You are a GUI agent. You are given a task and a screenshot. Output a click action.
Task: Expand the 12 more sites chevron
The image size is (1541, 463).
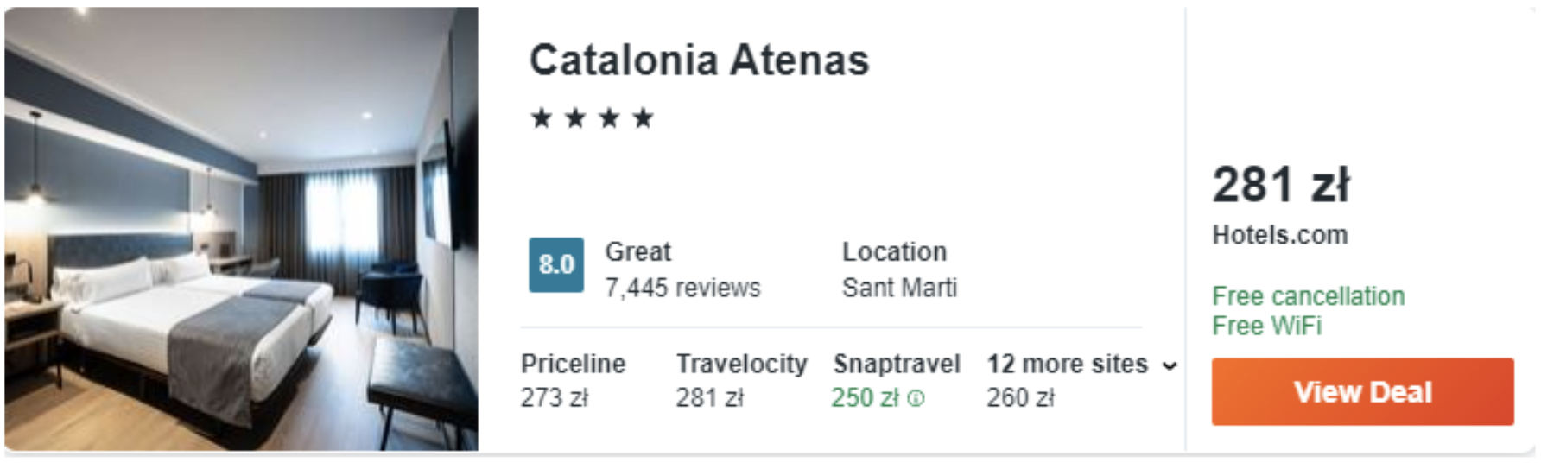[1170, 366]
